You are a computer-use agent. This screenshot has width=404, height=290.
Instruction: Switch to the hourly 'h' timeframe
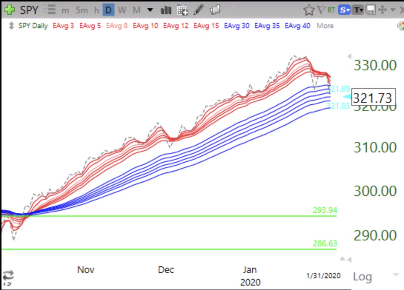(97, 10)
